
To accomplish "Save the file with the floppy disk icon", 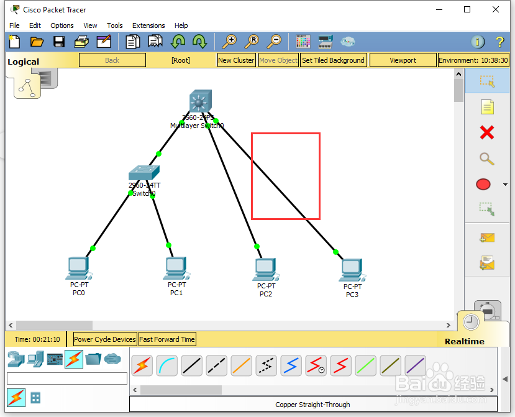I will click(59, 42).
